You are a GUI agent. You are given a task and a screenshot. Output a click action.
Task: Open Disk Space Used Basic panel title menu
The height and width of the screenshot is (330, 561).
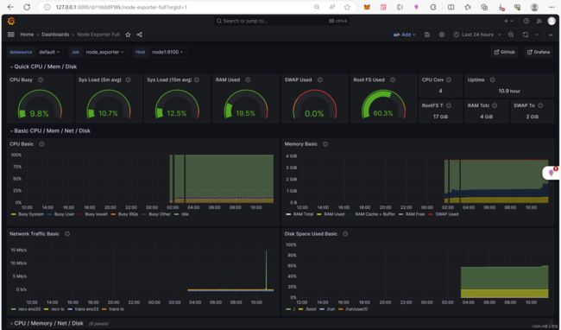[311, 234]
